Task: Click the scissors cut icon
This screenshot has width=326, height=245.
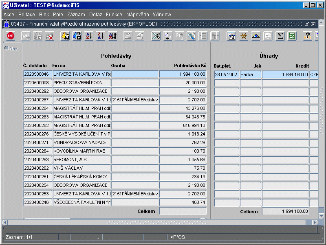Action: coord(156,36)
